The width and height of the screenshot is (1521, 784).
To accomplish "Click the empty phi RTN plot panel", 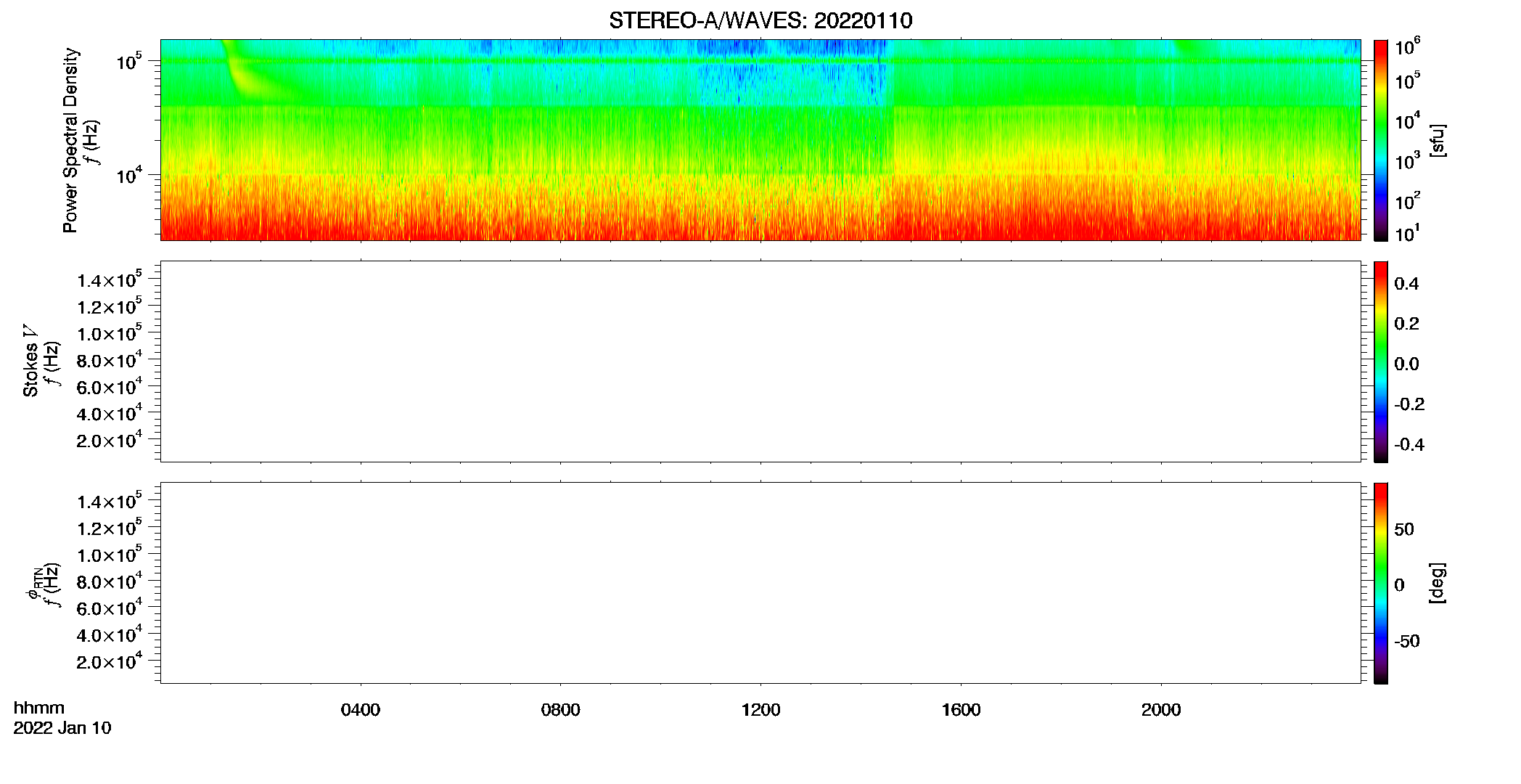I will pyautogui.click(x=760, y=583).
